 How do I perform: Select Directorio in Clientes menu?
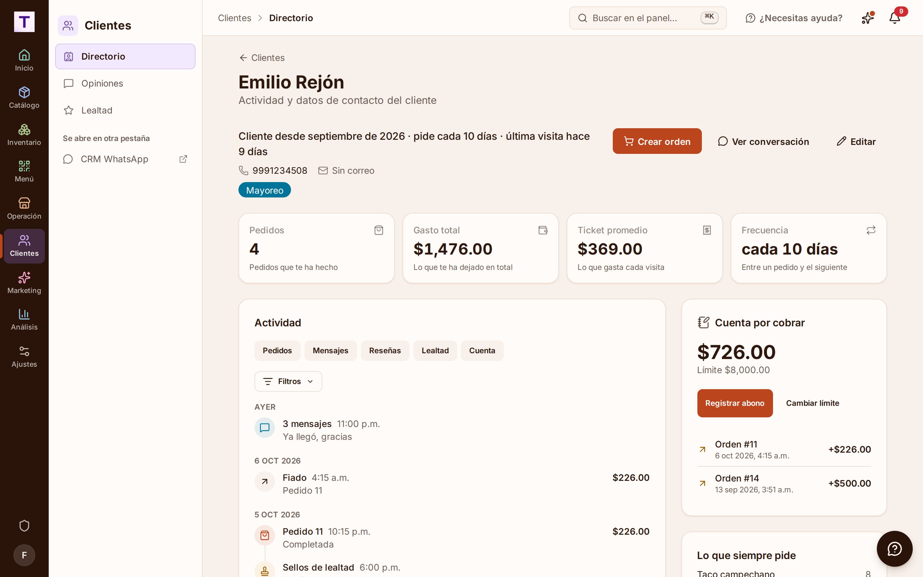pyautogui.click(x=125, y=56)
